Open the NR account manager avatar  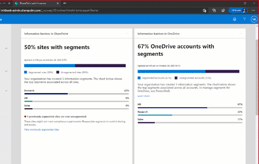[254, 19]
